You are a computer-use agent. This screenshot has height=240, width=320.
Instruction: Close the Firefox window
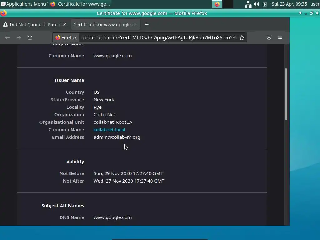(317, 13)
